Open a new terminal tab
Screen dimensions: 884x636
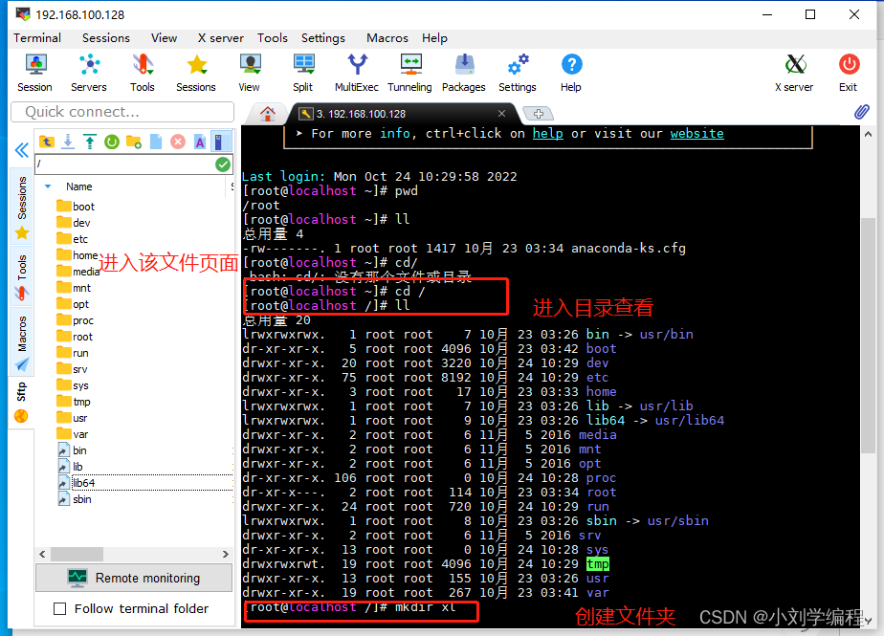[539, 114]
